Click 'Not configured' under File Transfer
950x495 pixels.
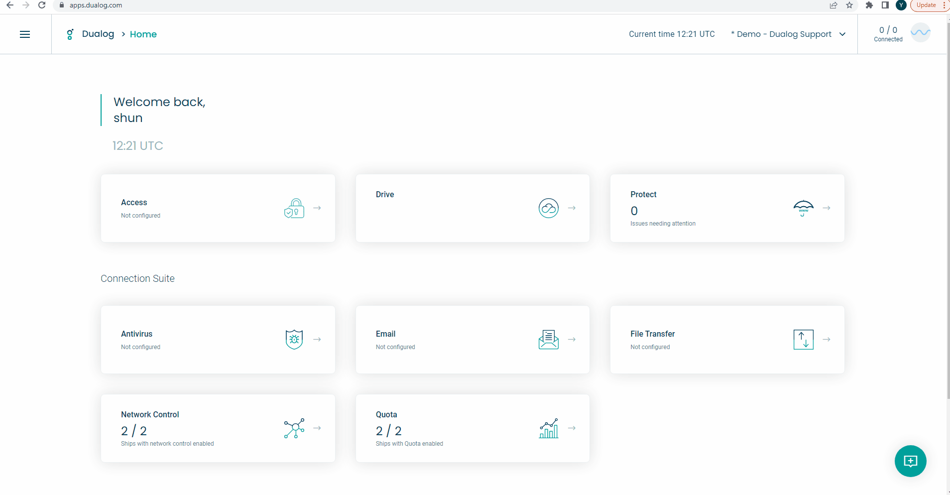click(650, 347)
